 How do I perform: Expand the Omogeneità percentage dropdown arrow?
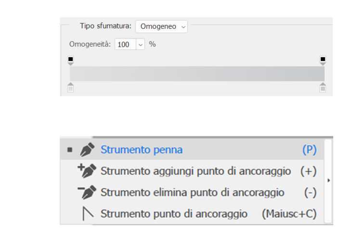pos(140,44)
